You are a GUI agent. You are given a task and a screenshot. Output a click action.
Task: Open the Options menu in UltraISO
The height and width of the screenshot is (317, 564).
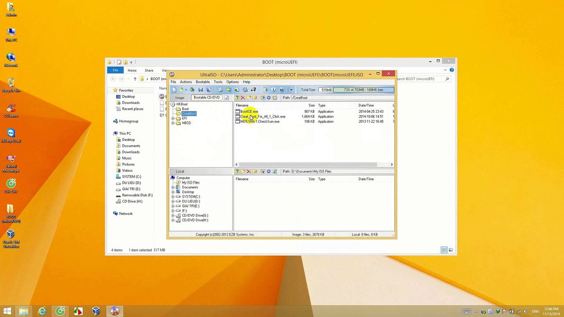[233, 82]
